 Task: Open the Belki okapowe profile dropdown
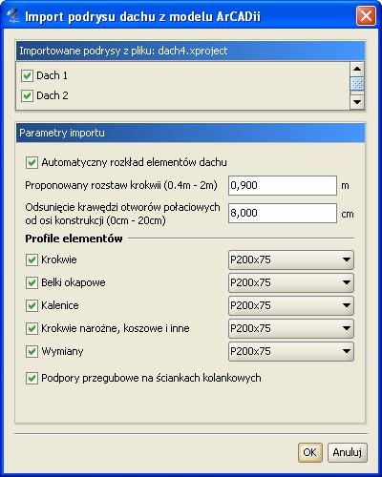pos(291,282)
